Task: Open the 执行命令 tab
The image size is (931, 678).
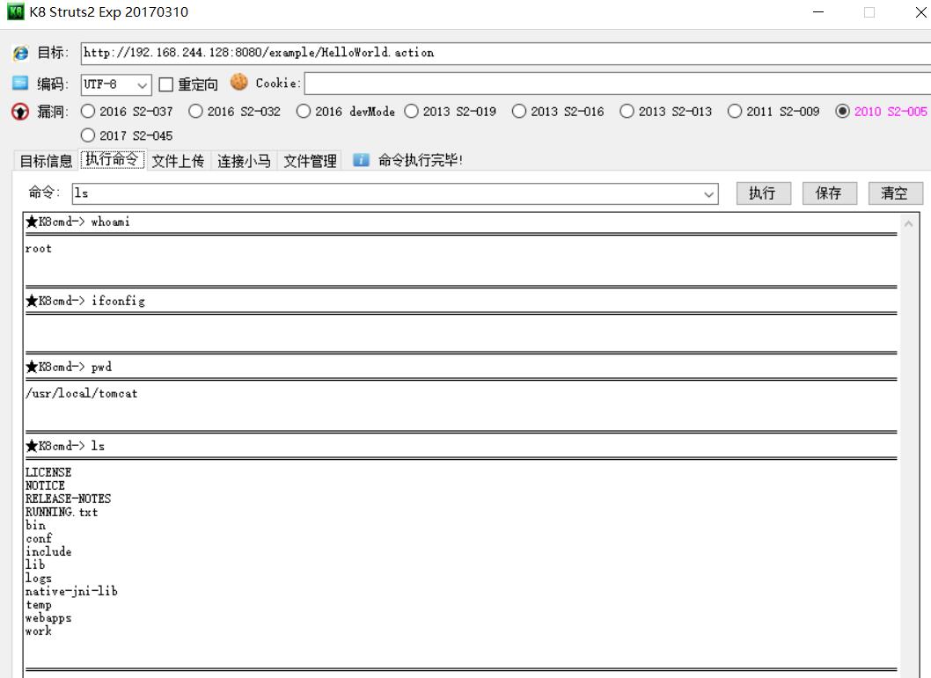Action: (x=112, y=159)
